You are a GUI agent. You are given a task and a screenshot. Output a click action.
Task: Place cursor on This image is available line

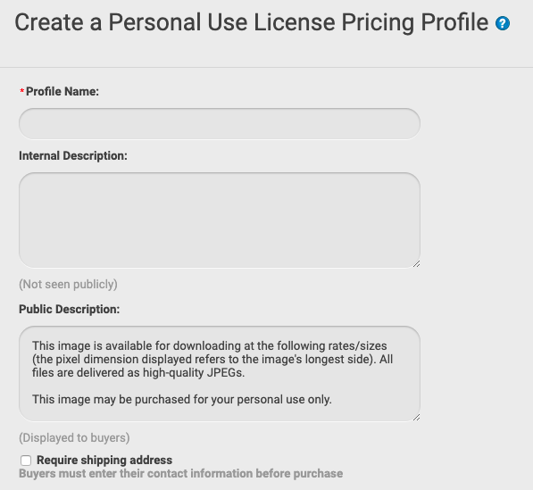pos(210,346)
